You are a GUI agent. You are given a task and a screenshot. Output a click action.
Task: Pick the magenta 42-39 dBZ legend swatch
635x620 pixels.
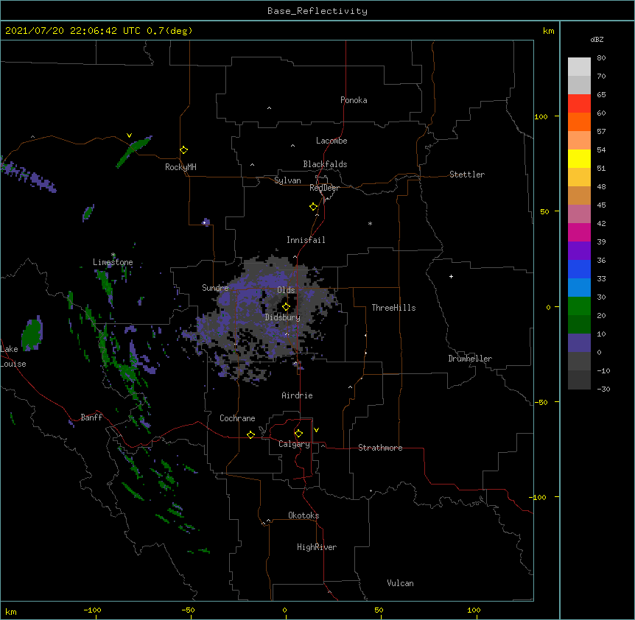pyautogui.click(x=579, y=232)
